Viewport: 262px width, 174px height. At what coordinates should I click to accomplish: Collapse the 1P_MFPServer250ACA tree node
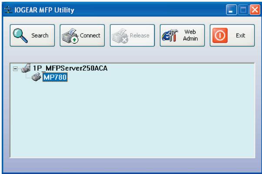pyautogui.click(x=15, y=69)
